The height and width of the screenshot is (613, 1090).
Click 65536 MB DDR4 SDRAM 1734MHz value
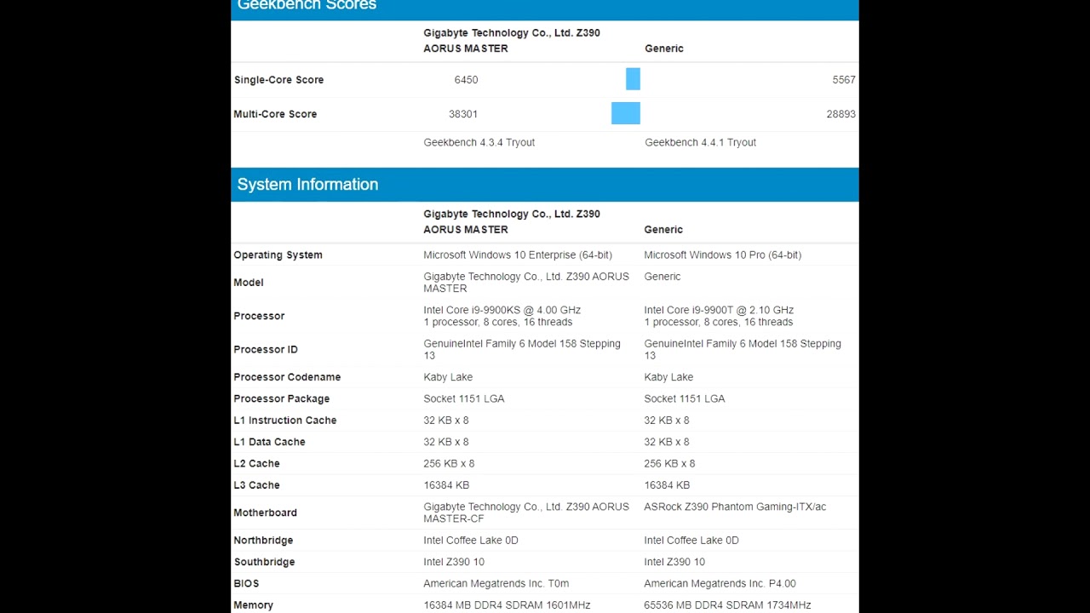(x=727, y=605)
